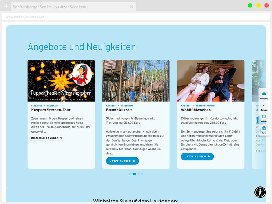Open the Puppentheater Sternenzauber image
This screenshot has width=272, height=204.
tap(61, 80)
